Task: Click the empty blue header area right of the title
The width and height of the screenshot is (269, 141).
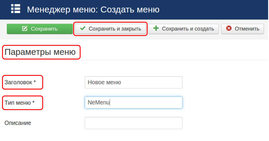Action: click(x=214, y=9)
